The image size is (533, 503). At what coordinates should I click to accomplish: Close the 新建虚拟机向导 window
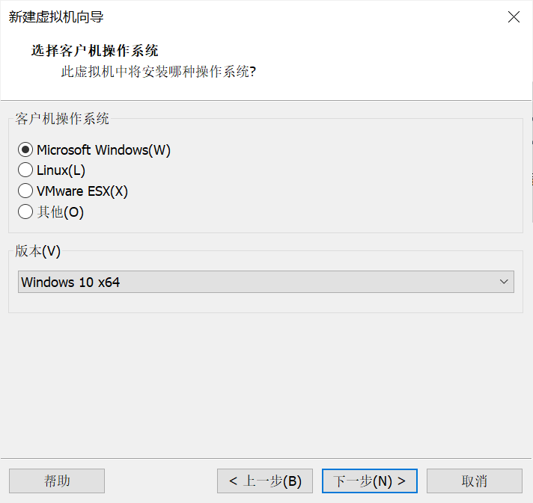514,17
